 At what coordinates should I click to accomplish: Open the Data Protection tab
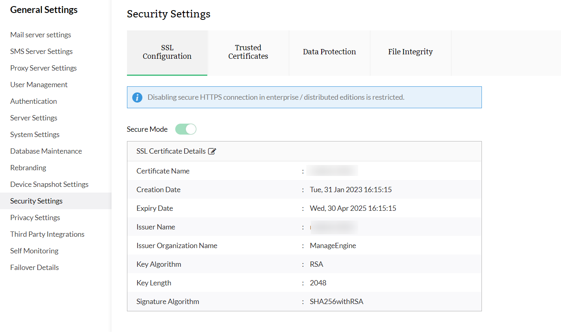tap(329, 52)
